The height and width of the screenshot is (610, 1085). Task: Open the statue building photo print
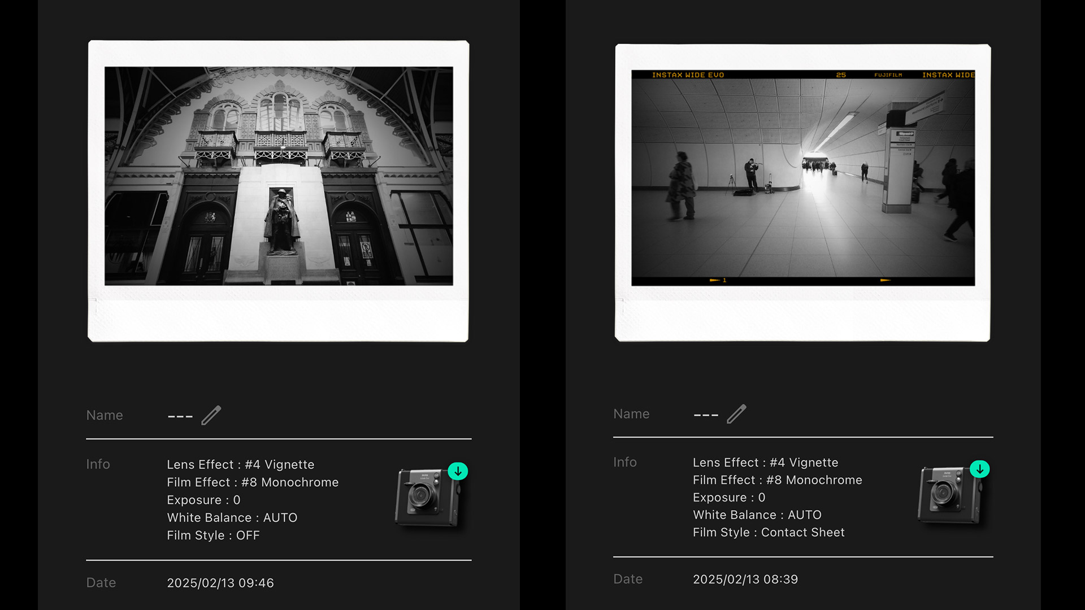click(x=279, y=176)
